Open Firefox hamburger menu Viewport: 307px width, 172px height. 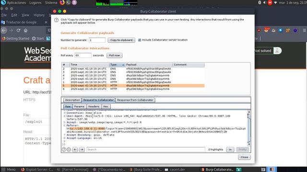click(x=305, y=31)
